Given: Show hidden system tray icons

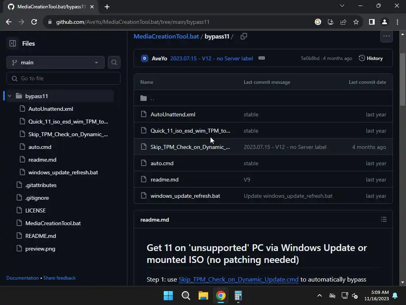Looking at the screenshot, I should point(320,295).
